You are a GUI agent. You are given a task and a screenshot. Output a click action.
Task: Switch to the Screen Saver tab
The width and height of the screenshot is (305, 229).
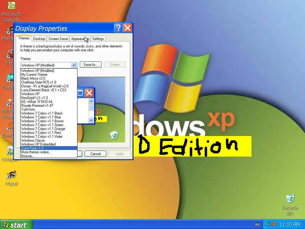58,38
